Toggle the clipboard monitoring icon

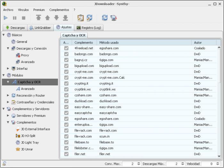(80, 18)
